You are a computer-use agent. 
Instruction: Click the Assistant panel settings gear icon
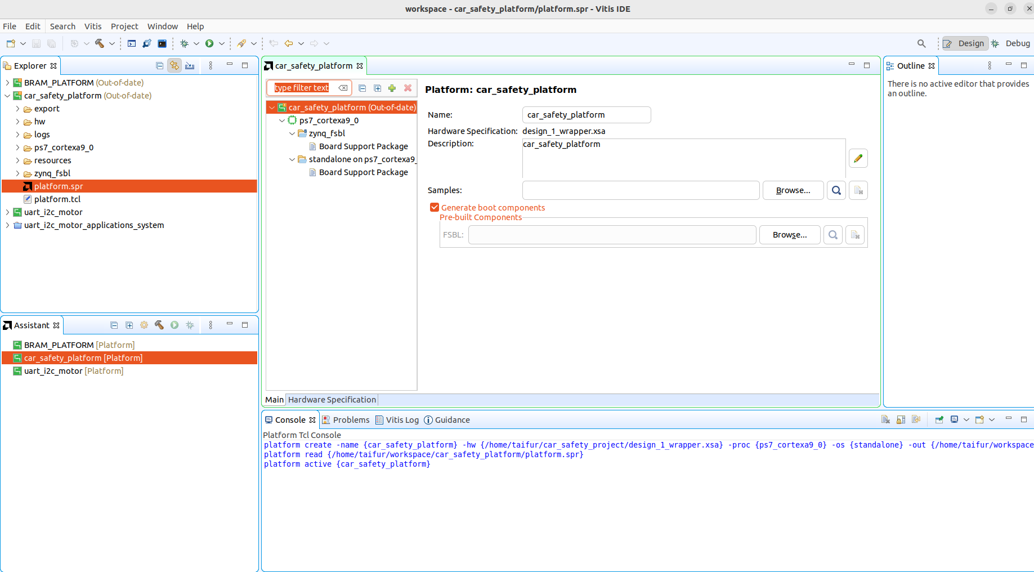144,325
